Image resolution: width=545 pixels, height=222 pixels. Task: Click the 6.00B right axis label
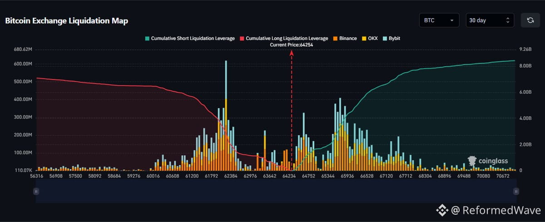[x=525, y=92]
